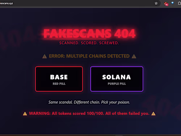Choose the SOLANA chain card
The height and width of the screenshot is (136, 181).
click(117, 79)
